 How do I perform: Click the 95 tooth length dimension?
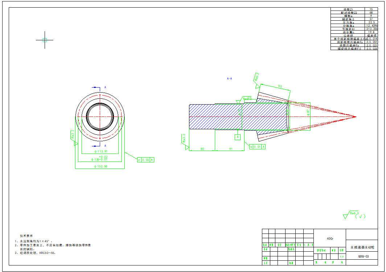(280, 86)
